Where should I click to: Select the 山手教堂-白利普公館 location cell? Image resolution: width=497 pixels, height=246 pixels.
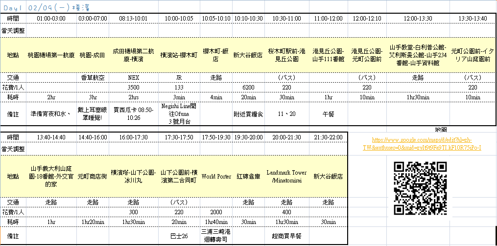pos(418,55)
